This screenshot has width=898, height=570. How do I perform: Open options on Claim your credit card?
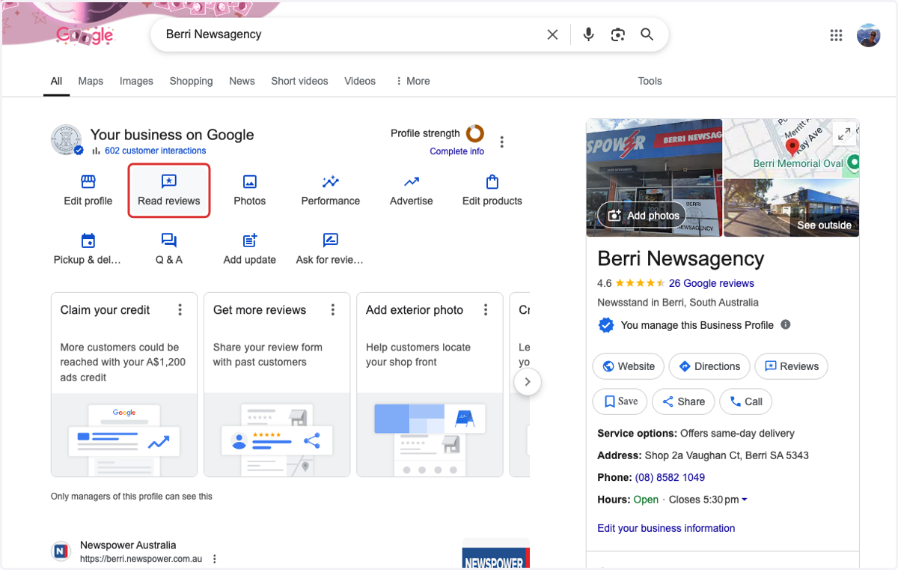[x=180, y=310]
